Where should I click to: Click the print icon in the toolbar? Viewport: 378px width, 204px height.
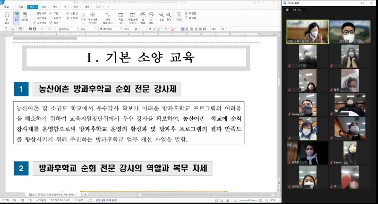coord(29,29)
